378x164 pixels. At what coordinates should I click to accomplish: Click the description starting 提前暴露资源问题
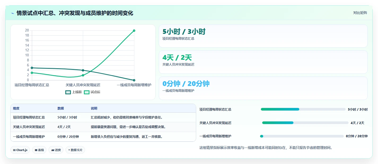(128, 127)
